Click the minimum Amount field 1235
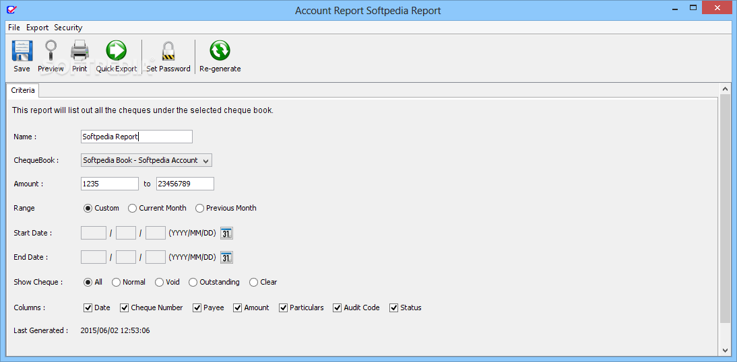Screen dimensions: 737x362 point(110,184)
